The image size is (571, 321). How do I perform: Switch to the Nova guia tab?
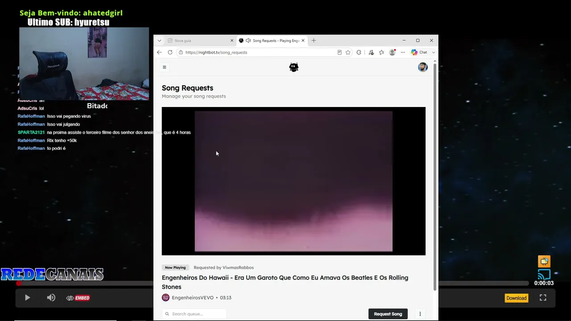click(x=201, y=41)
